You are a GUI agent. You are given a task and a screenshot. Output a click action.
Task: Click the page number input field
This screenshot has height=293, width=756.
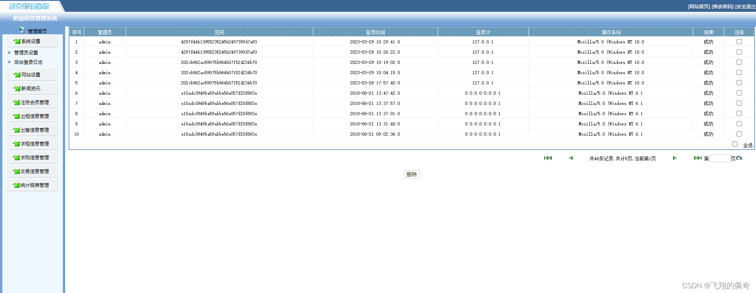(720, 159)
